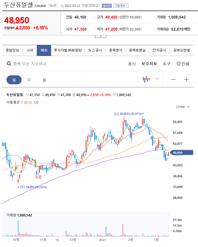Select the 월 monthly period

(44, 80)
